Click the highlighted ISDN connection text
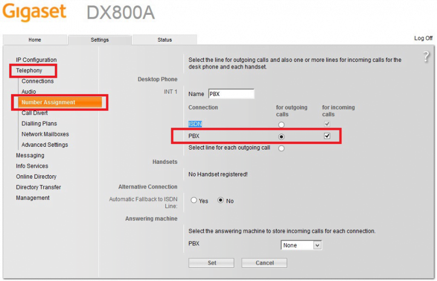 [x=195, y=124]
